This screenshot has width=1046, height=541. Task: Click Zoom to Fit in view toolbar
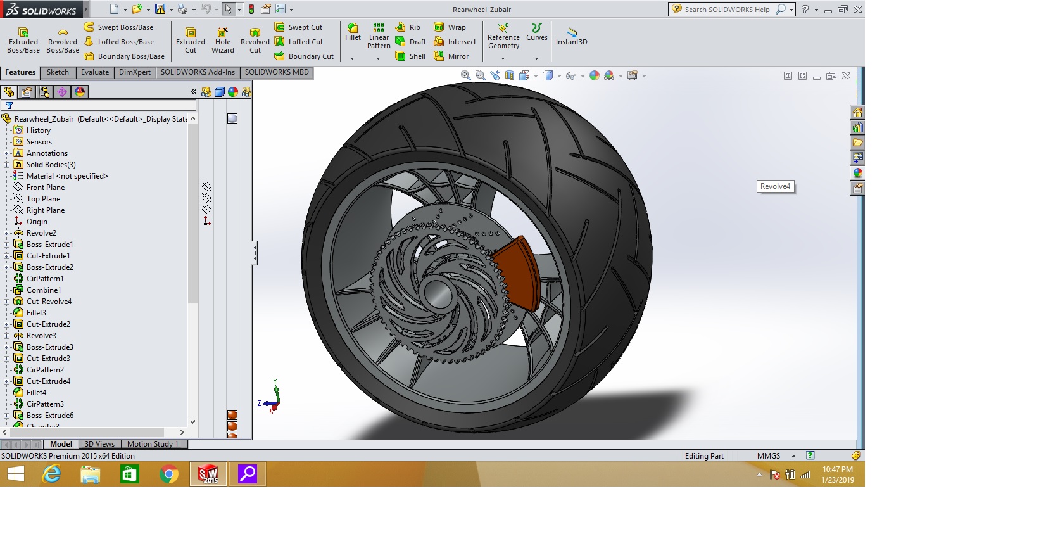coord(465,75)
